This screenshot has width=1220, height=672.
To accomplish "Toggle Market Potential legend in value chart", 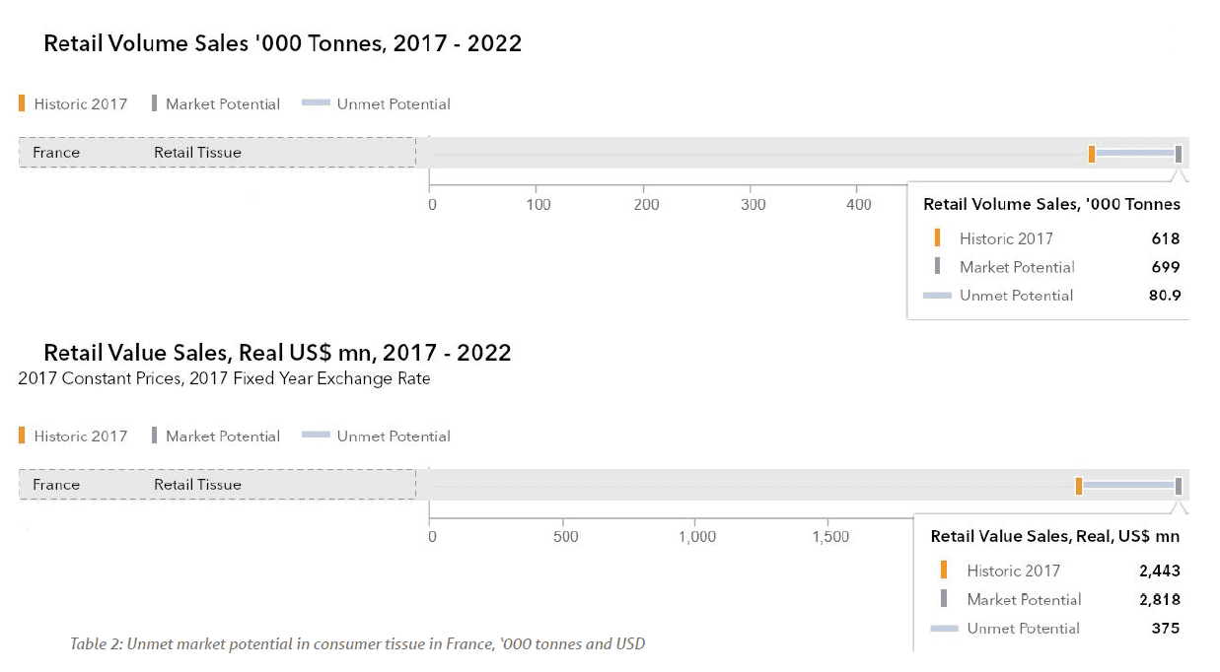I will 216,436.
